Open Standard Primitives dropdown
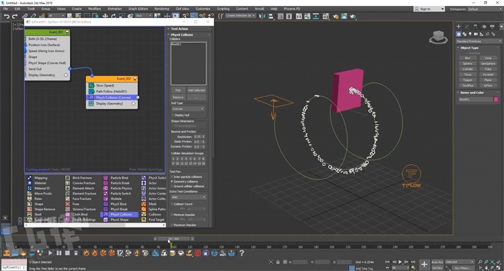The width and height of the screenshot is (504, 271). tap(478, 42)
